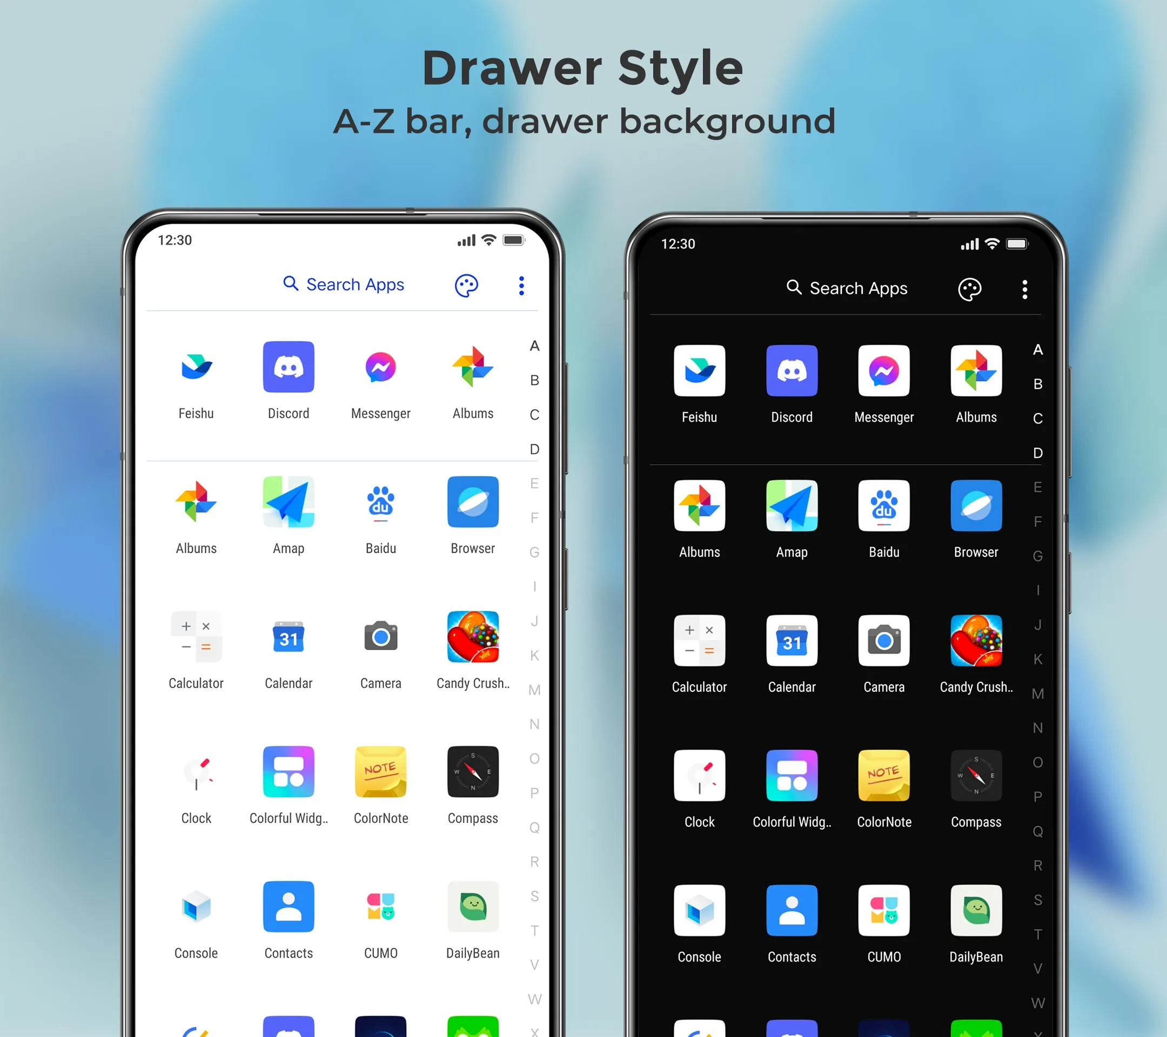Tap the palette icon on dark theme
The image size is (1167, 1037).
coord(970,287)
